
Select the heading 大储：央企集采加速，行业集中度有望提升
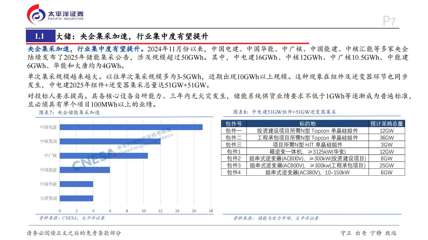coord(132,36)
